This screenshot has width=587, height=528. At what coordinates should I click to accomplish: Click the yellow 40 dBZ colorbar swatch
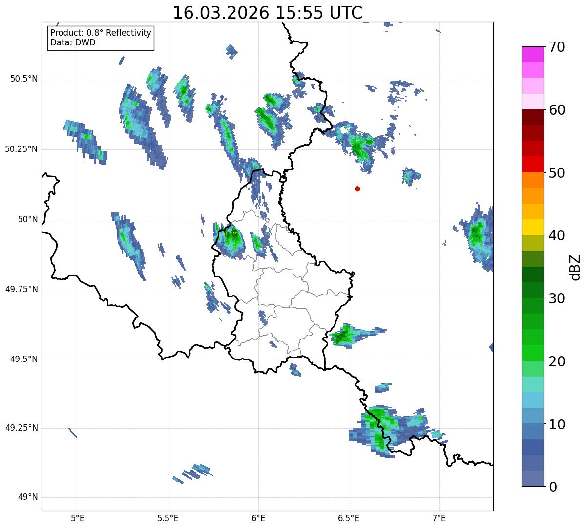(532, 227)
